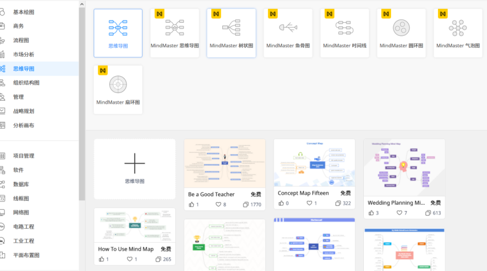Like the Wedding Planning template
The image size is (487, 271).
click(x=371, y=213)
